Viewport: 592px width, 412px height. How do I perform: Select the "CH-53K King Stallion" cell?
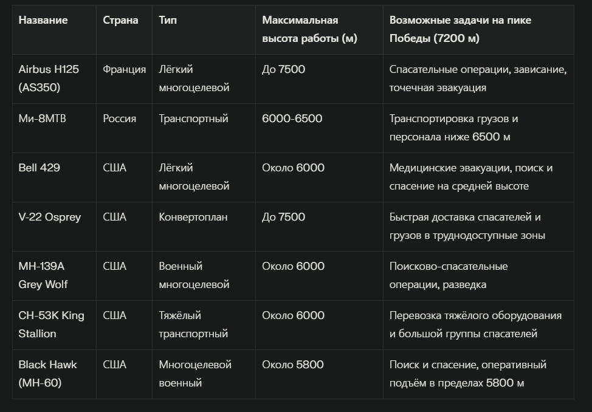coord(51,324)
